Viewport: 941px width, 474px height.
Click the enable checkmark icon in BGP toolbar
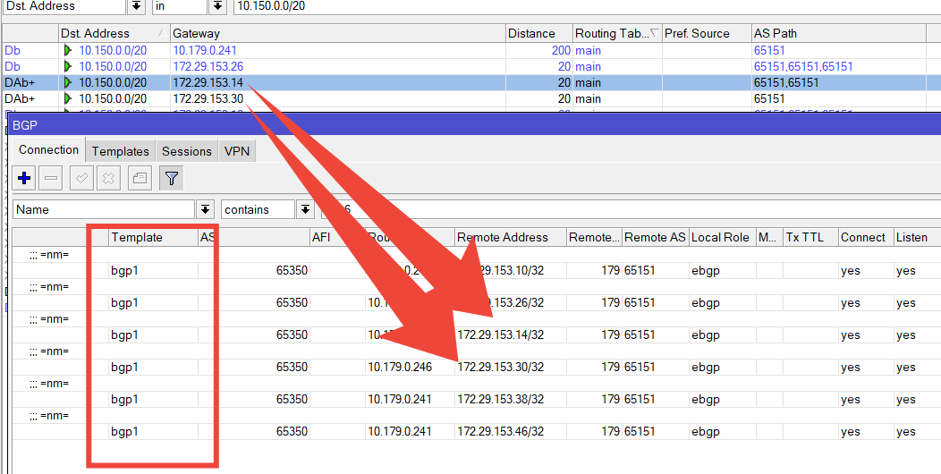81,178
